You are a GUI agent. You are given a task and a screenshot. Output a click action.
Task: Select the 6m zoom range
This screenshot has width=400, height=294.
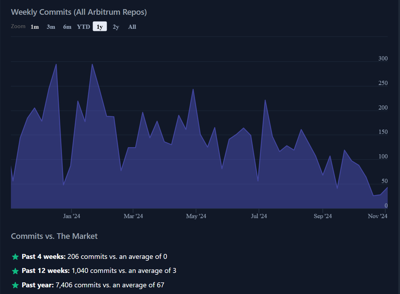pyautogui.click(x=67, y=26)
